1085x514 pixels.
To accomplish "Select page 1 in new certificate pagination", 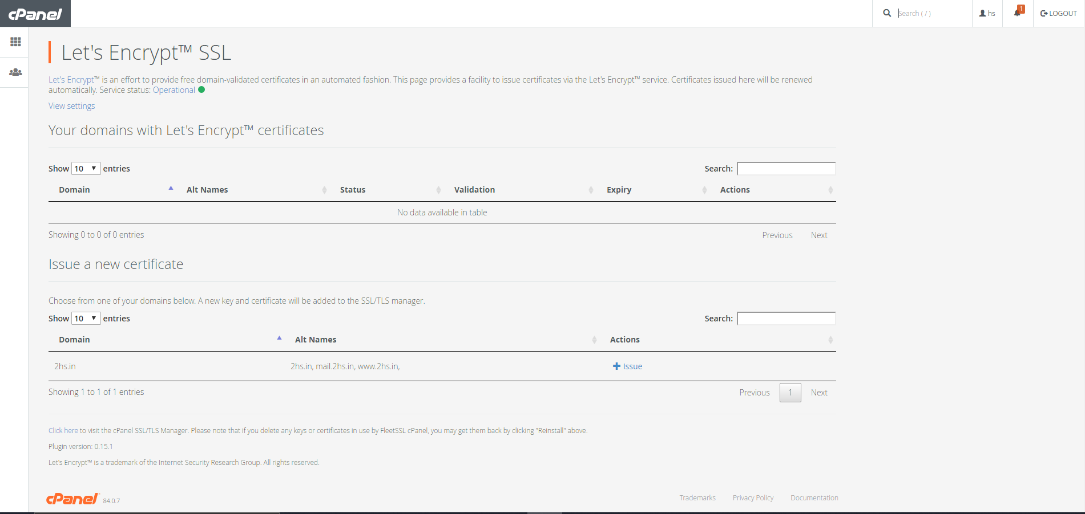I will [790, 393].
